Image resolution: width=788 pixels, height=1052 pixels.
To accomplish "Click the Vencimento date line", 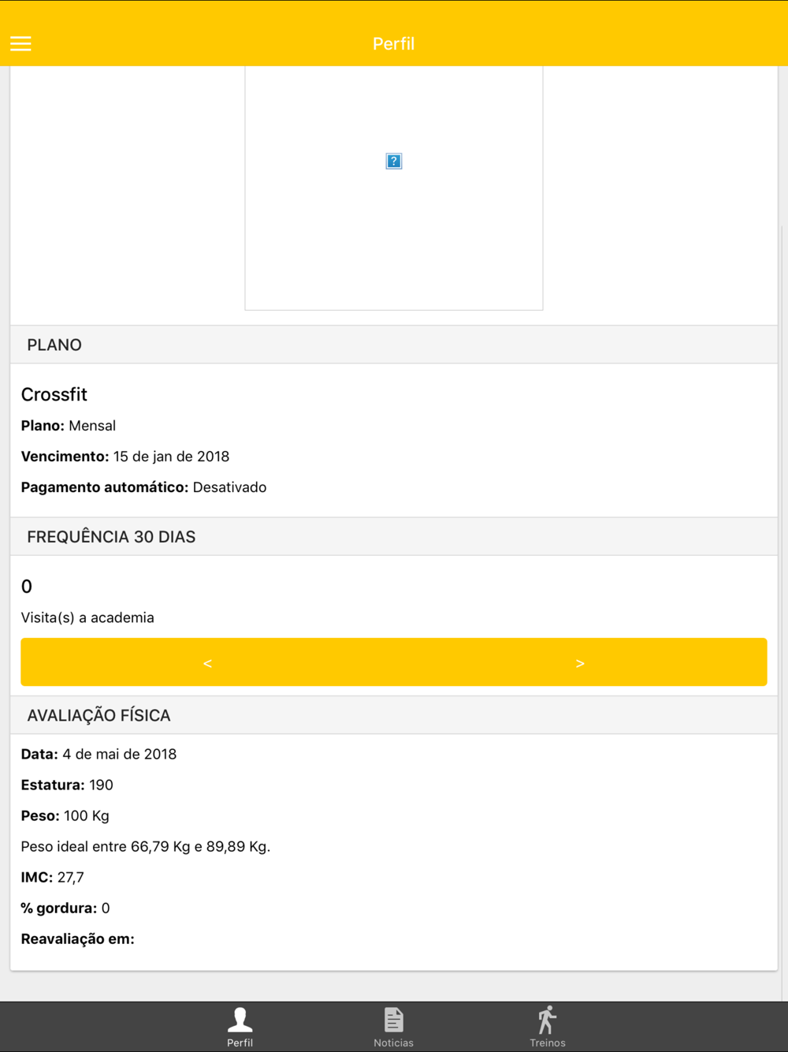I will [x=125, y=457].
